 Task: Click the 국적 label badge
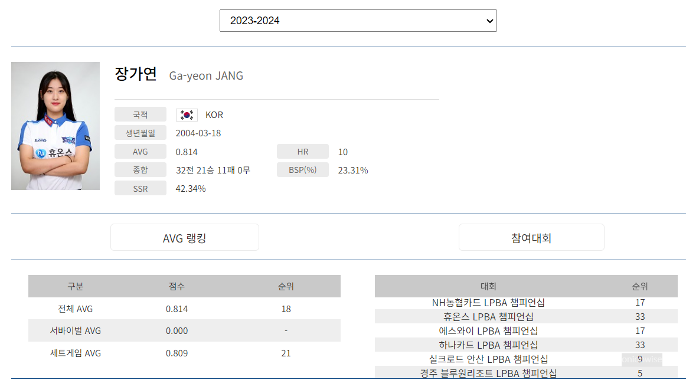(x=141, y=114)
